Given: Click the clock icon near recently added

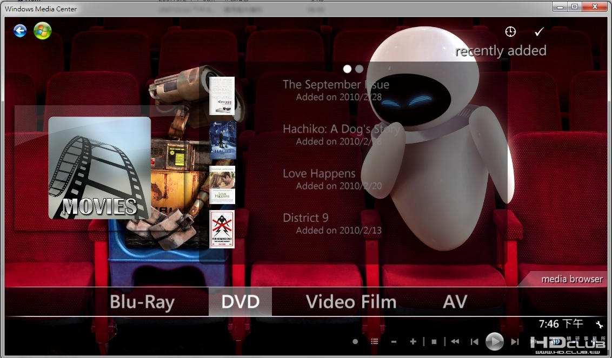Looking at the screenshot, I should pyautogui.click(x=510, y=31).
